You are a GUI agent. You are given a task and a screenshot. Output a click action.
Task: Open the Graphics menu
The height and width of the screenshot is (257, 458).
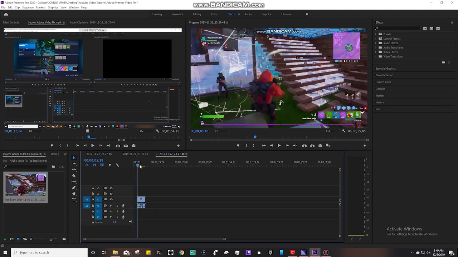pyautogui.click(x=53, y=7)
